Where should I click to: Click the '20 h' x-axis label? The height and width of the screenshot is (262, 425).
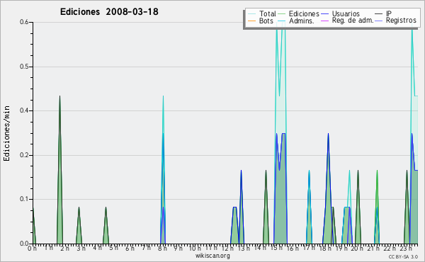coord(357,248)
